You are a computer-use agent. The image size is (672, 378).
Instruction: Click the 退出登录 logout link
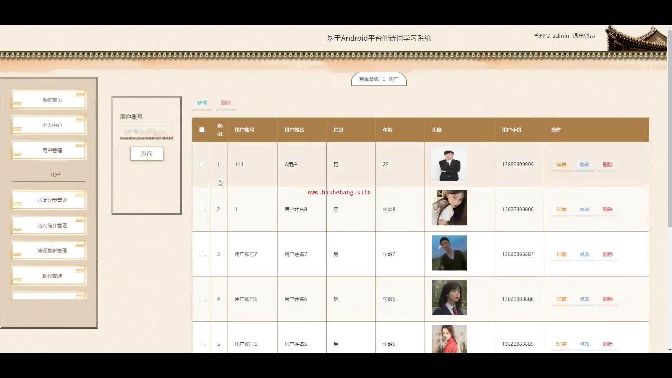tap(583, 36)
